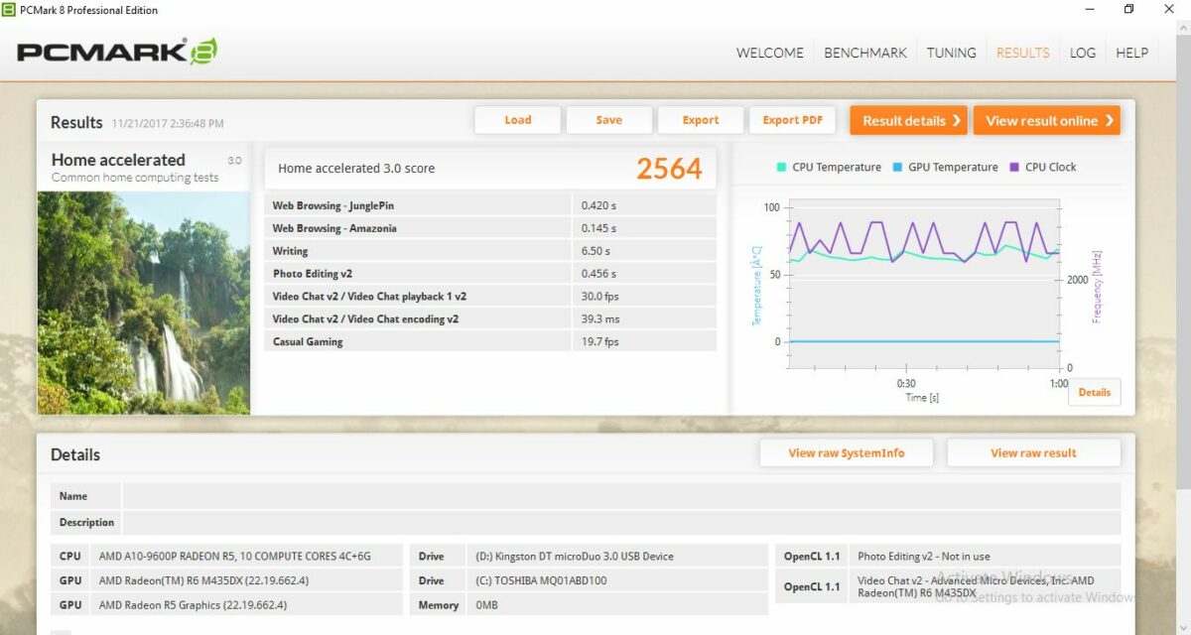
Task: Click the CPU Temperature legend swatch
Action: click(782, 168)
